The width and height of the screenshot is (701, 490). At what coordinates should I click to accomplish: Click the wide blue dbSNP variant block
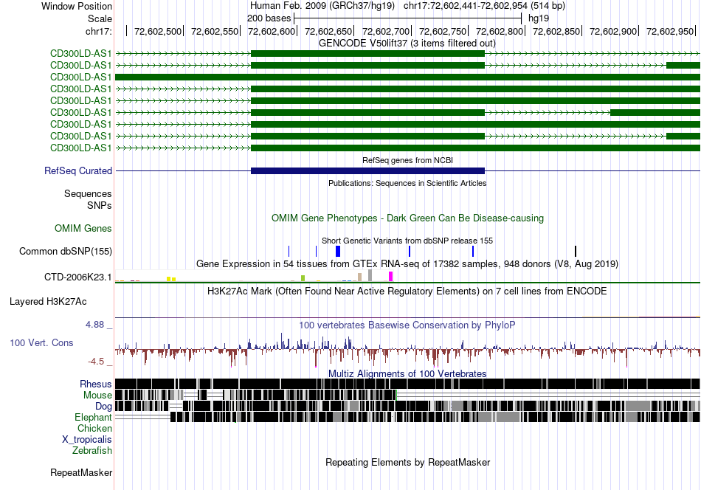click(x=338, y=251)
